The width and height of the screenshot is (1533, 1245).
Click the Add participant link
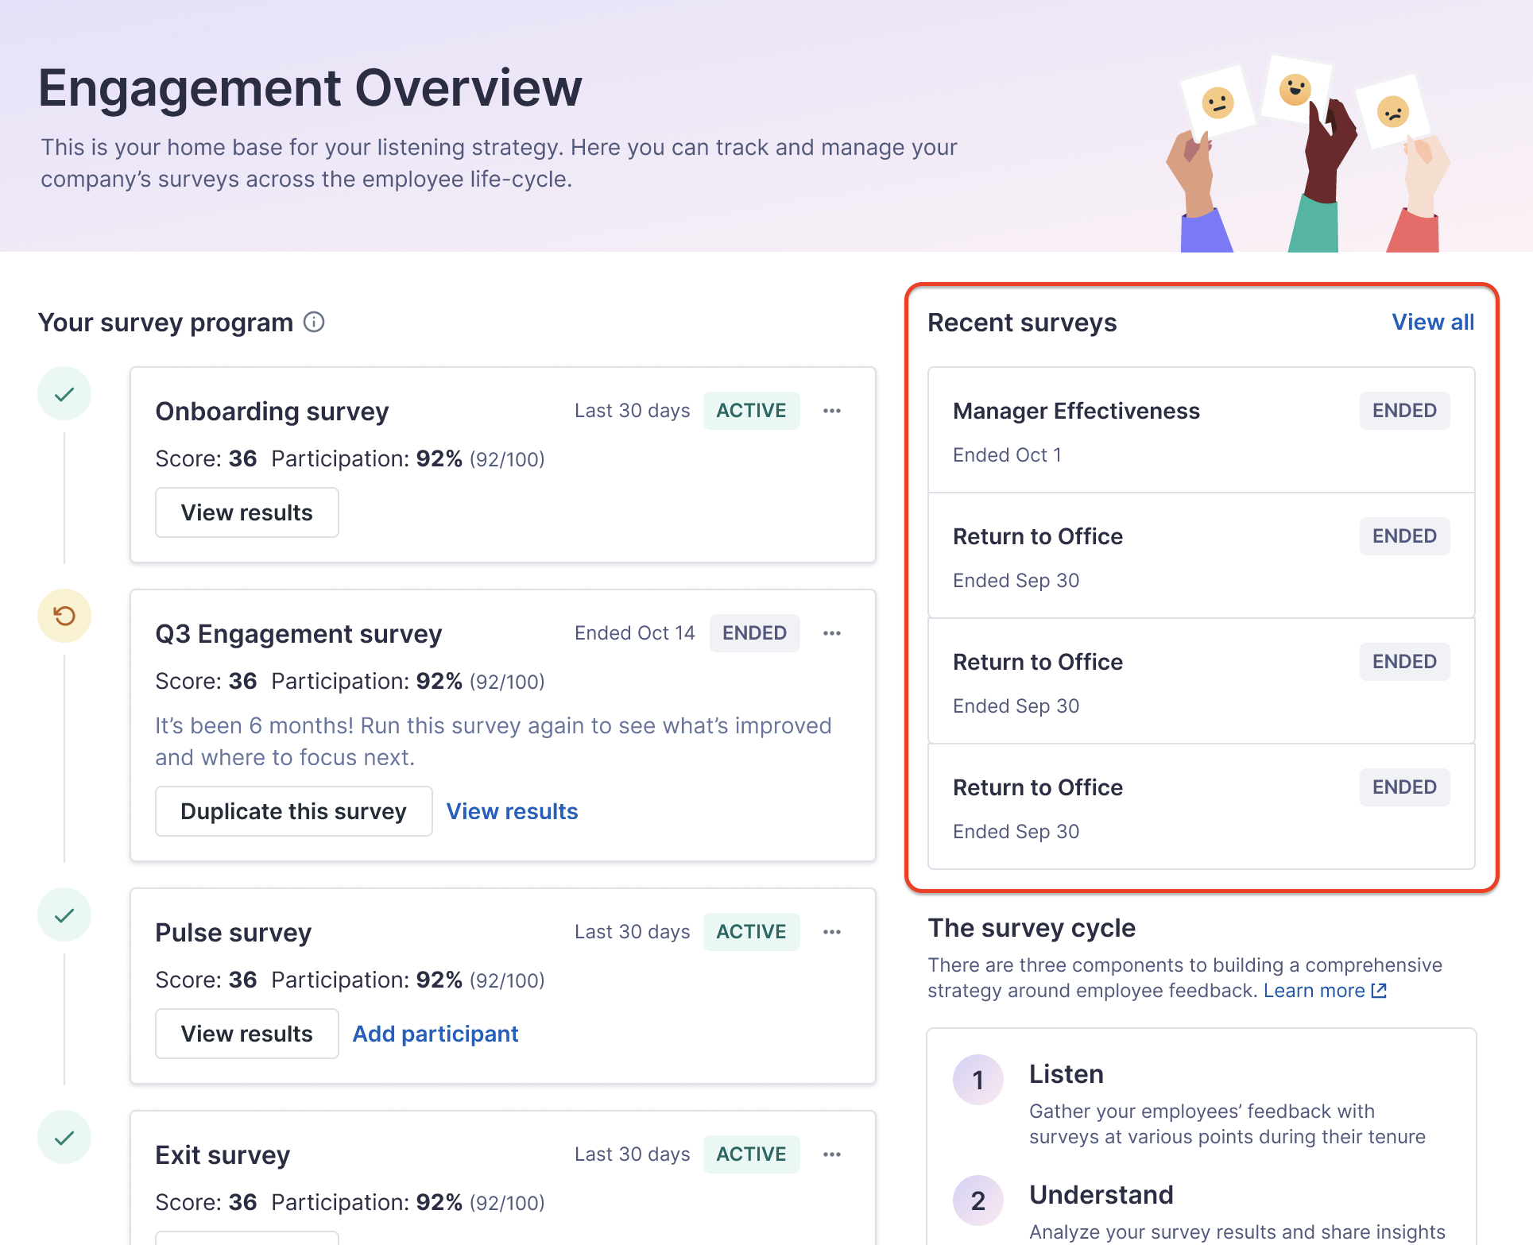click(x=436, y=1034)
